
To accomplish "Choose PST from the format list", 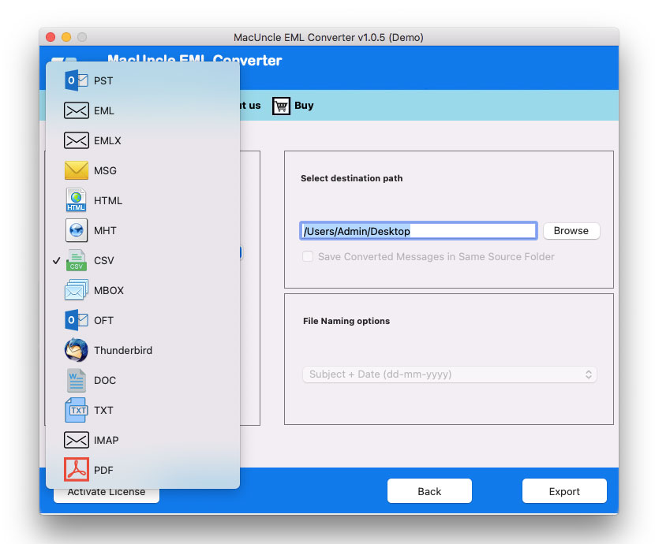I will click(x=143, y=80).
